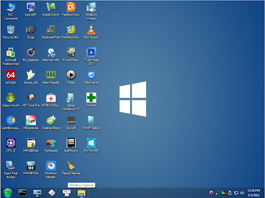Open TempCleaner broom icon
This screenshot has width=265, height=198.
[71, 168]
